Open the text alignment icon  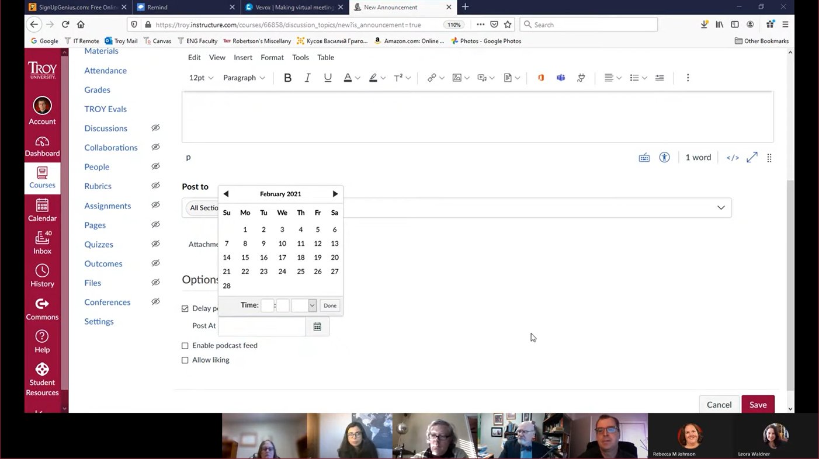tap(609, 78)
